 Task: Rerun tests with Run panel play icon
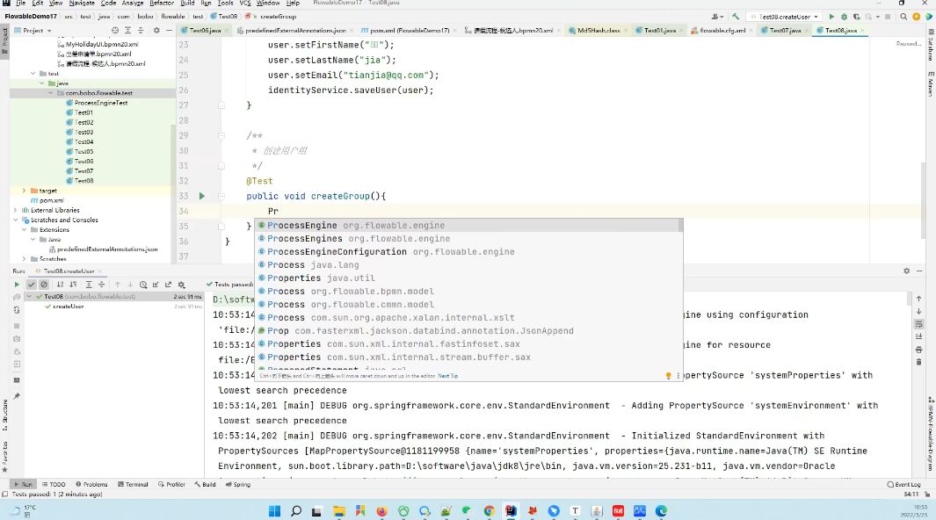(x=17, y=285)
